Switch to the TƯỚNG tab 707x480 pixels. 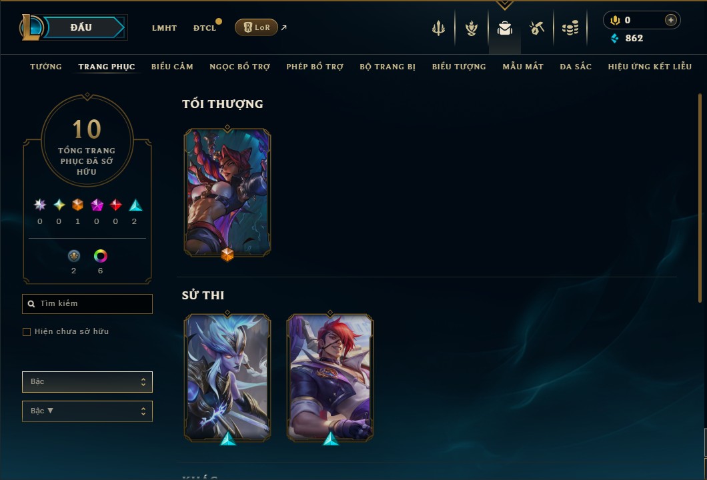(46, 67)
